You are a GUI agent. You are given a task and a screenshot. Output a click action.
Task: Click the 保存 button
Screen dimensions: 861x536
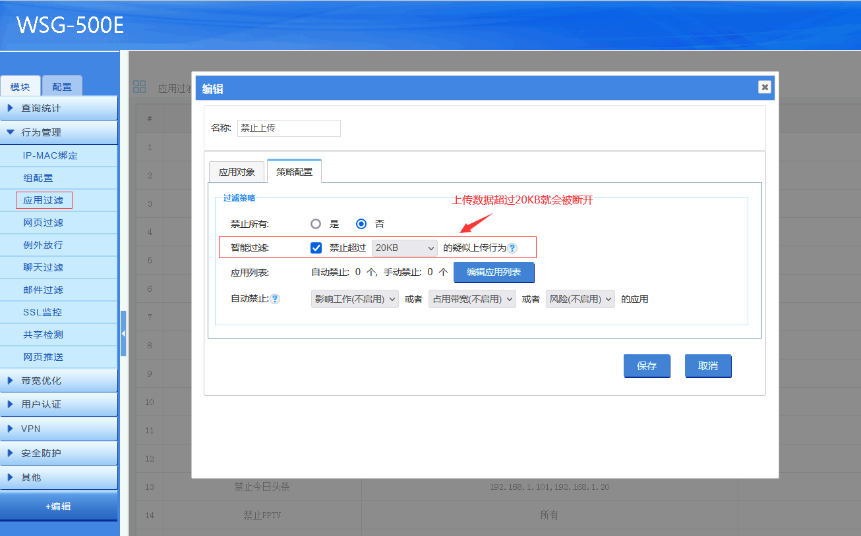tap(647, 366)
